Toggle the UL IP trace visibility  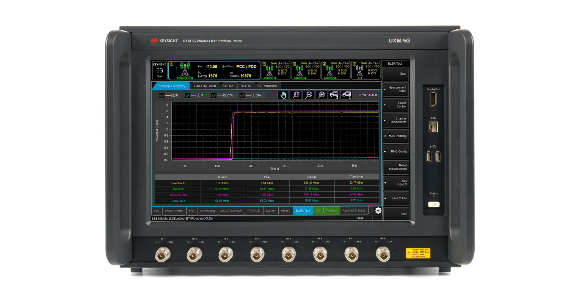pyautogui.click(x=188, y=95)
